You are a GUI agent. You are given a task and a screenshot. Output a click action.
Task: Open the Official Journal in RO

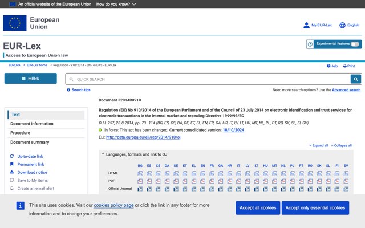[310, 189]
